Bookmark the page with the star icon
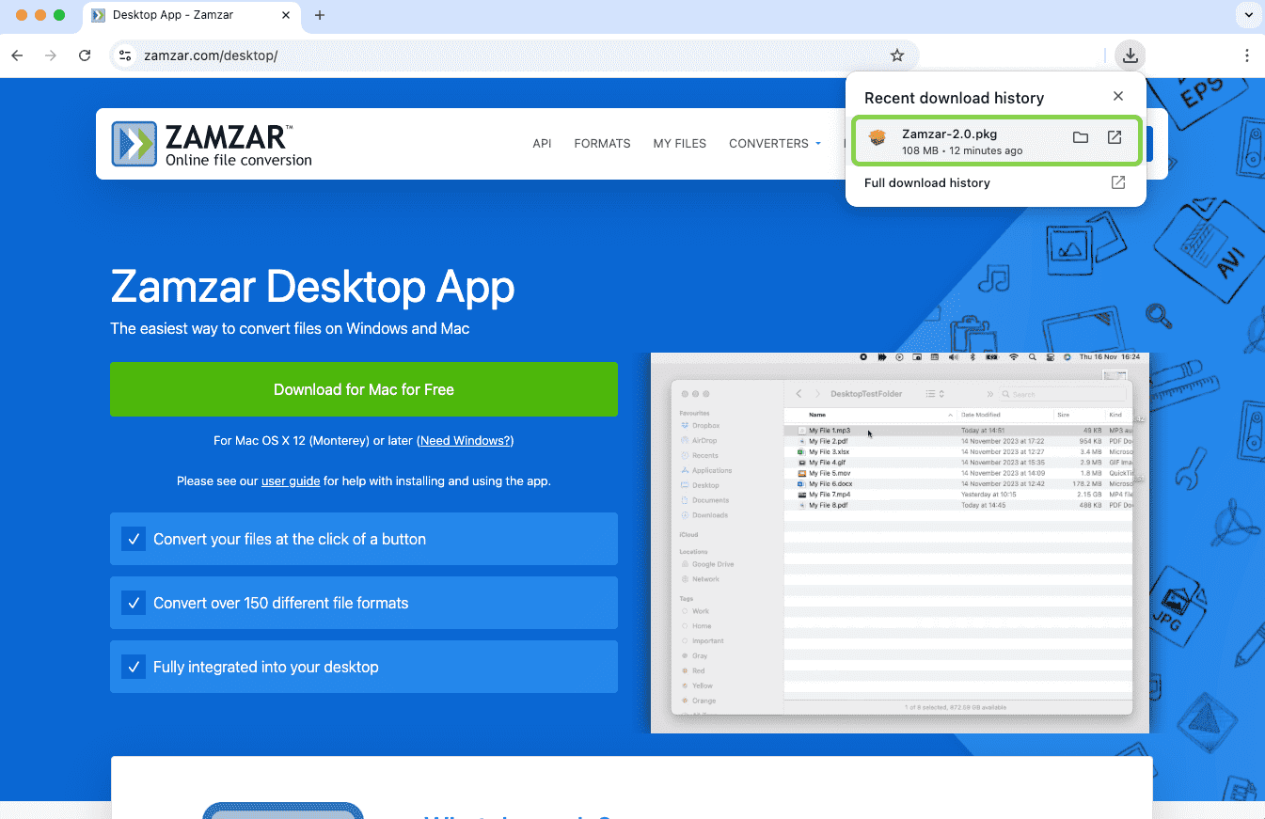1265x819 pixels. pos(897,55)
